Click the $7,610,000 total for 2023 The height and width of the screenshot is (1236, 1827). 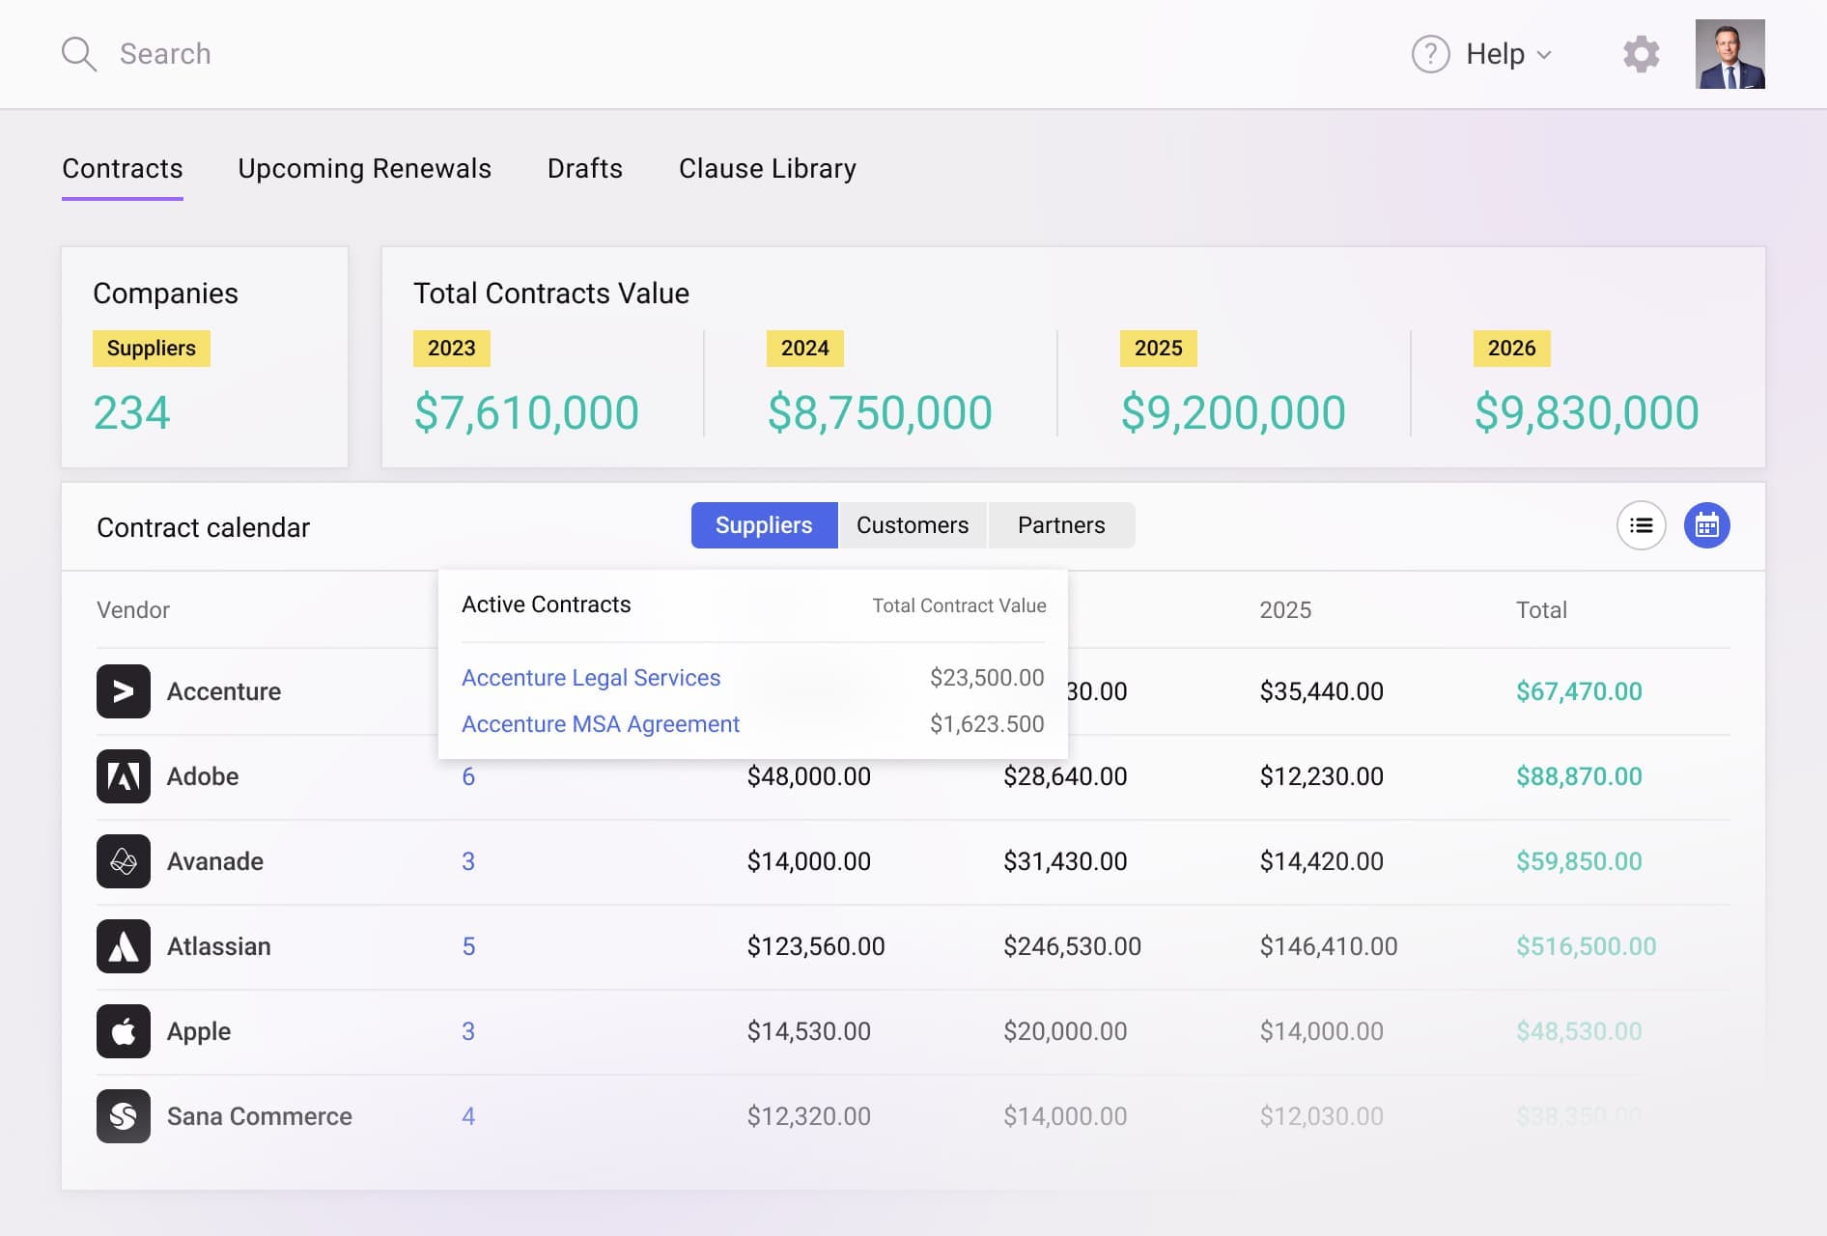(x=526, y=413)
